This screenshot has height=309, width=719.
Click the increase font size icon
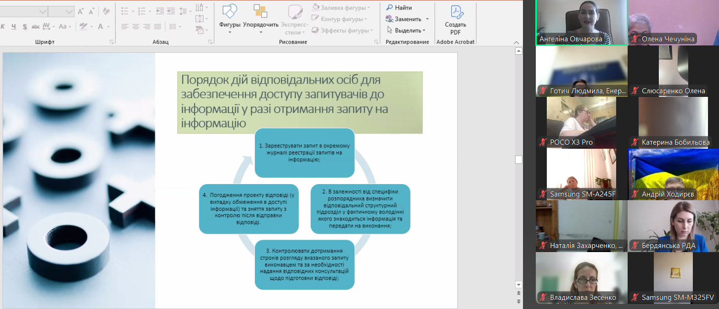click(81, 11)
